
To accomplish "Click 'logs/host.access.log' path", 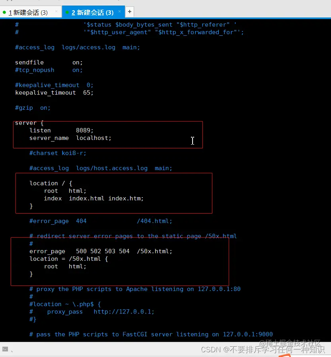I will [112, 168].
